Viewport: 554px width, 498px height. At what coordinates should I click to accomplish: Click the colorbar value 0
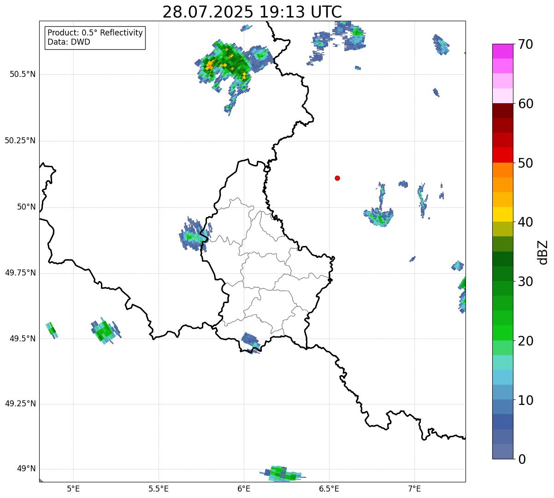pyautogui.click(x=522, y=459)
